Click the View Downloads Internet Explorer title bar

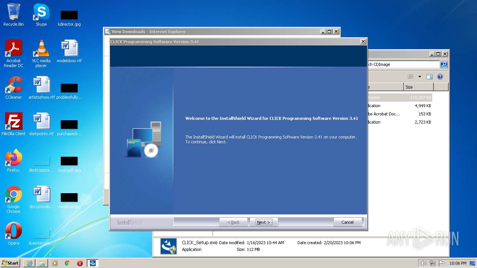coord(212,32)
